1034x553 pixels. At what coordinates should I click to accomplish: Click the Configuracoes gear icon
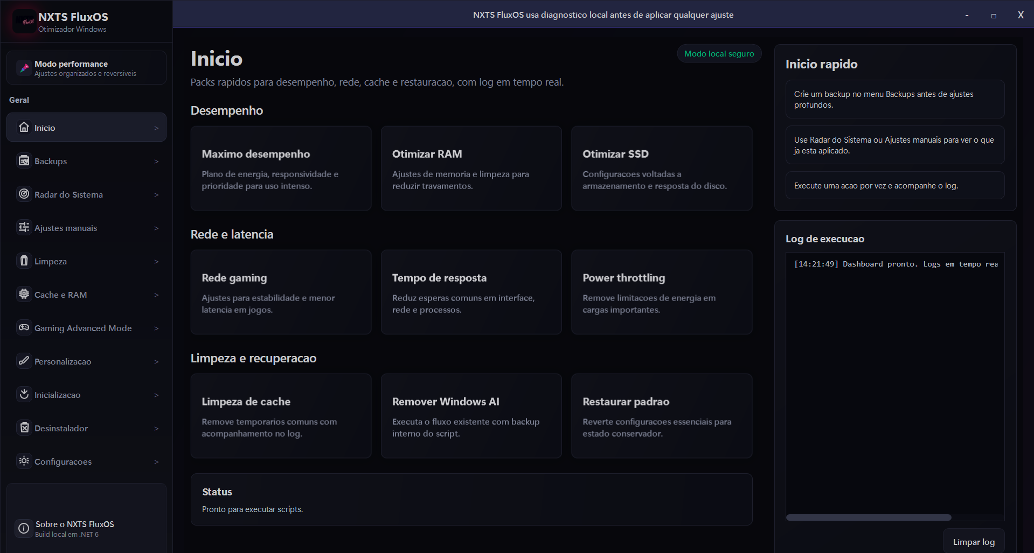click(24, 461)
